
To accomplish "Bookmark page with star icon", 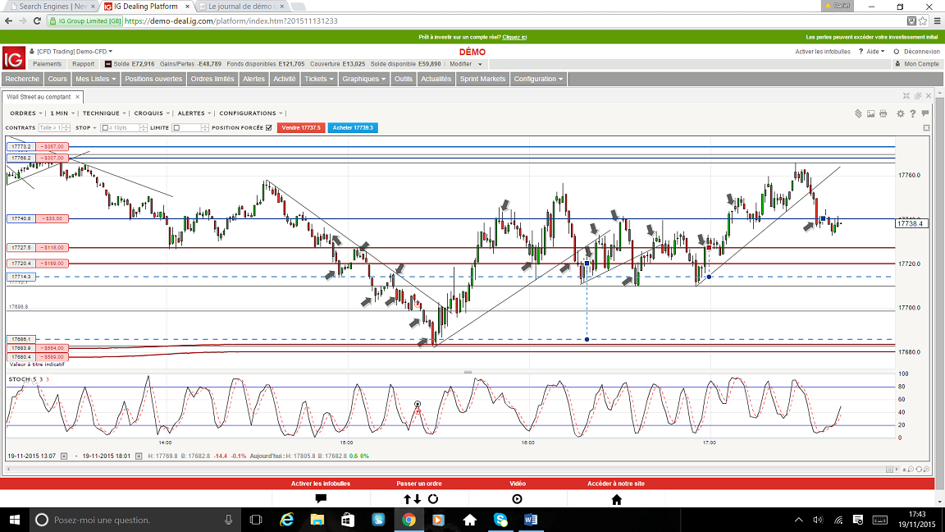I will pyautogui.click(x=923, y=21).
